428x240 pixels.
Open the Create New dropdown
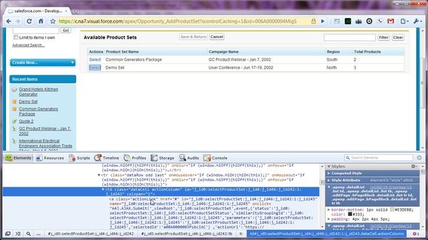pyautogui.click(x=43, y=63)
